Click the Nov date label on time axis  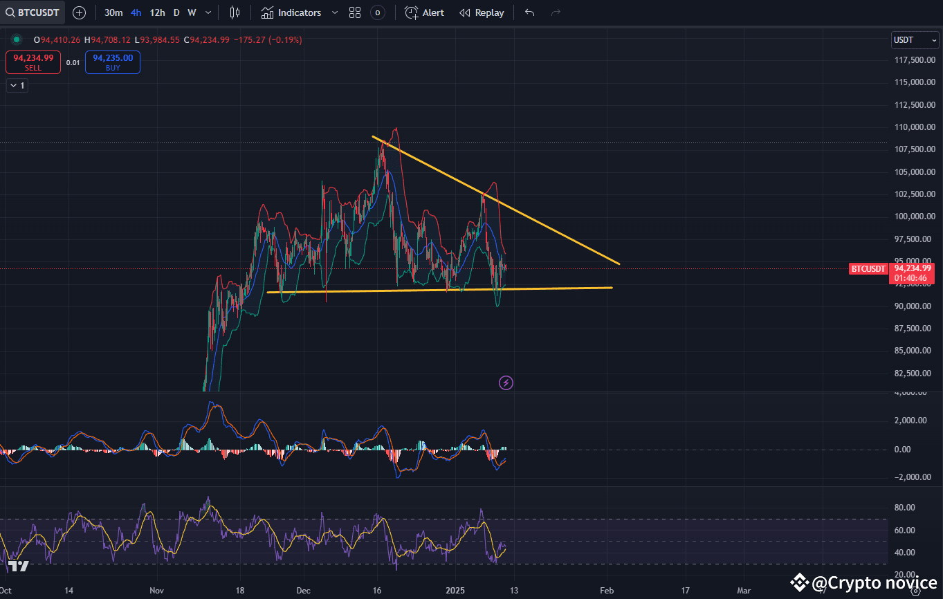click(x=157, y=591)
